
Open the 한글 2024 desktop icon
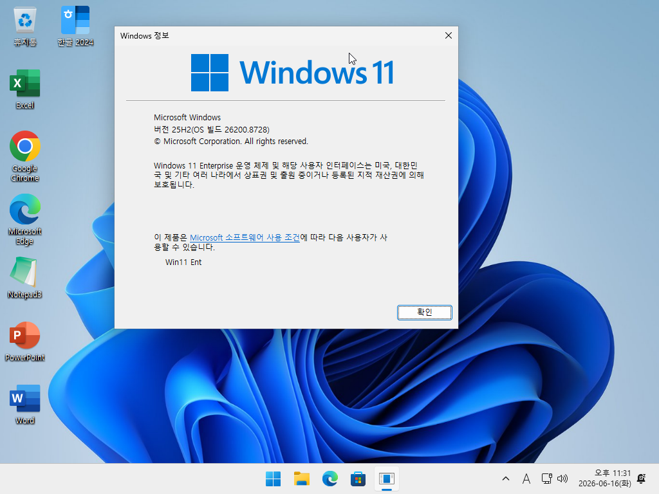pyautogui.click(x=75, y=26)
